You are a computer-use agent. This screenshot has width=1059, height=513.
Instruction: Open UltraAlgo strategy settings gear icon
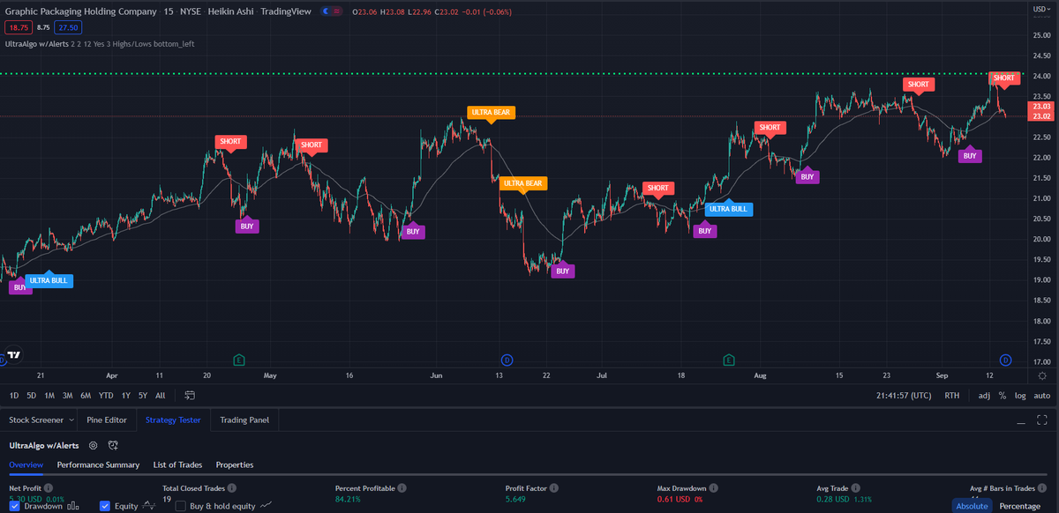tap(93, 446)
